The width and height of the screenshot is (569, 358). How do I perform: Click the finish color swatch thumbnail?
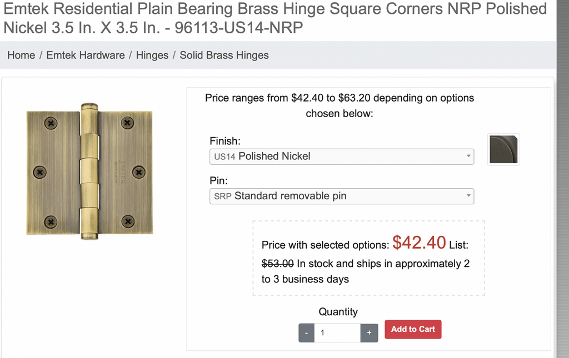pos(503,149)
